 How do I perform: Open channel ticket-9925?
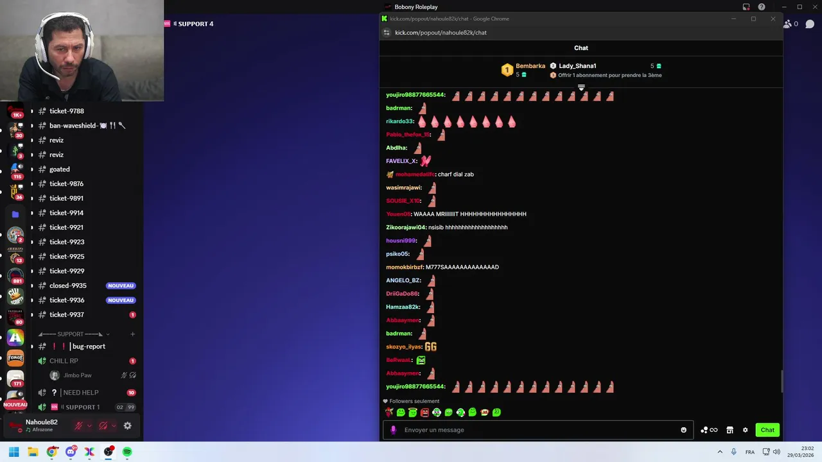click(x=87, y=257)
